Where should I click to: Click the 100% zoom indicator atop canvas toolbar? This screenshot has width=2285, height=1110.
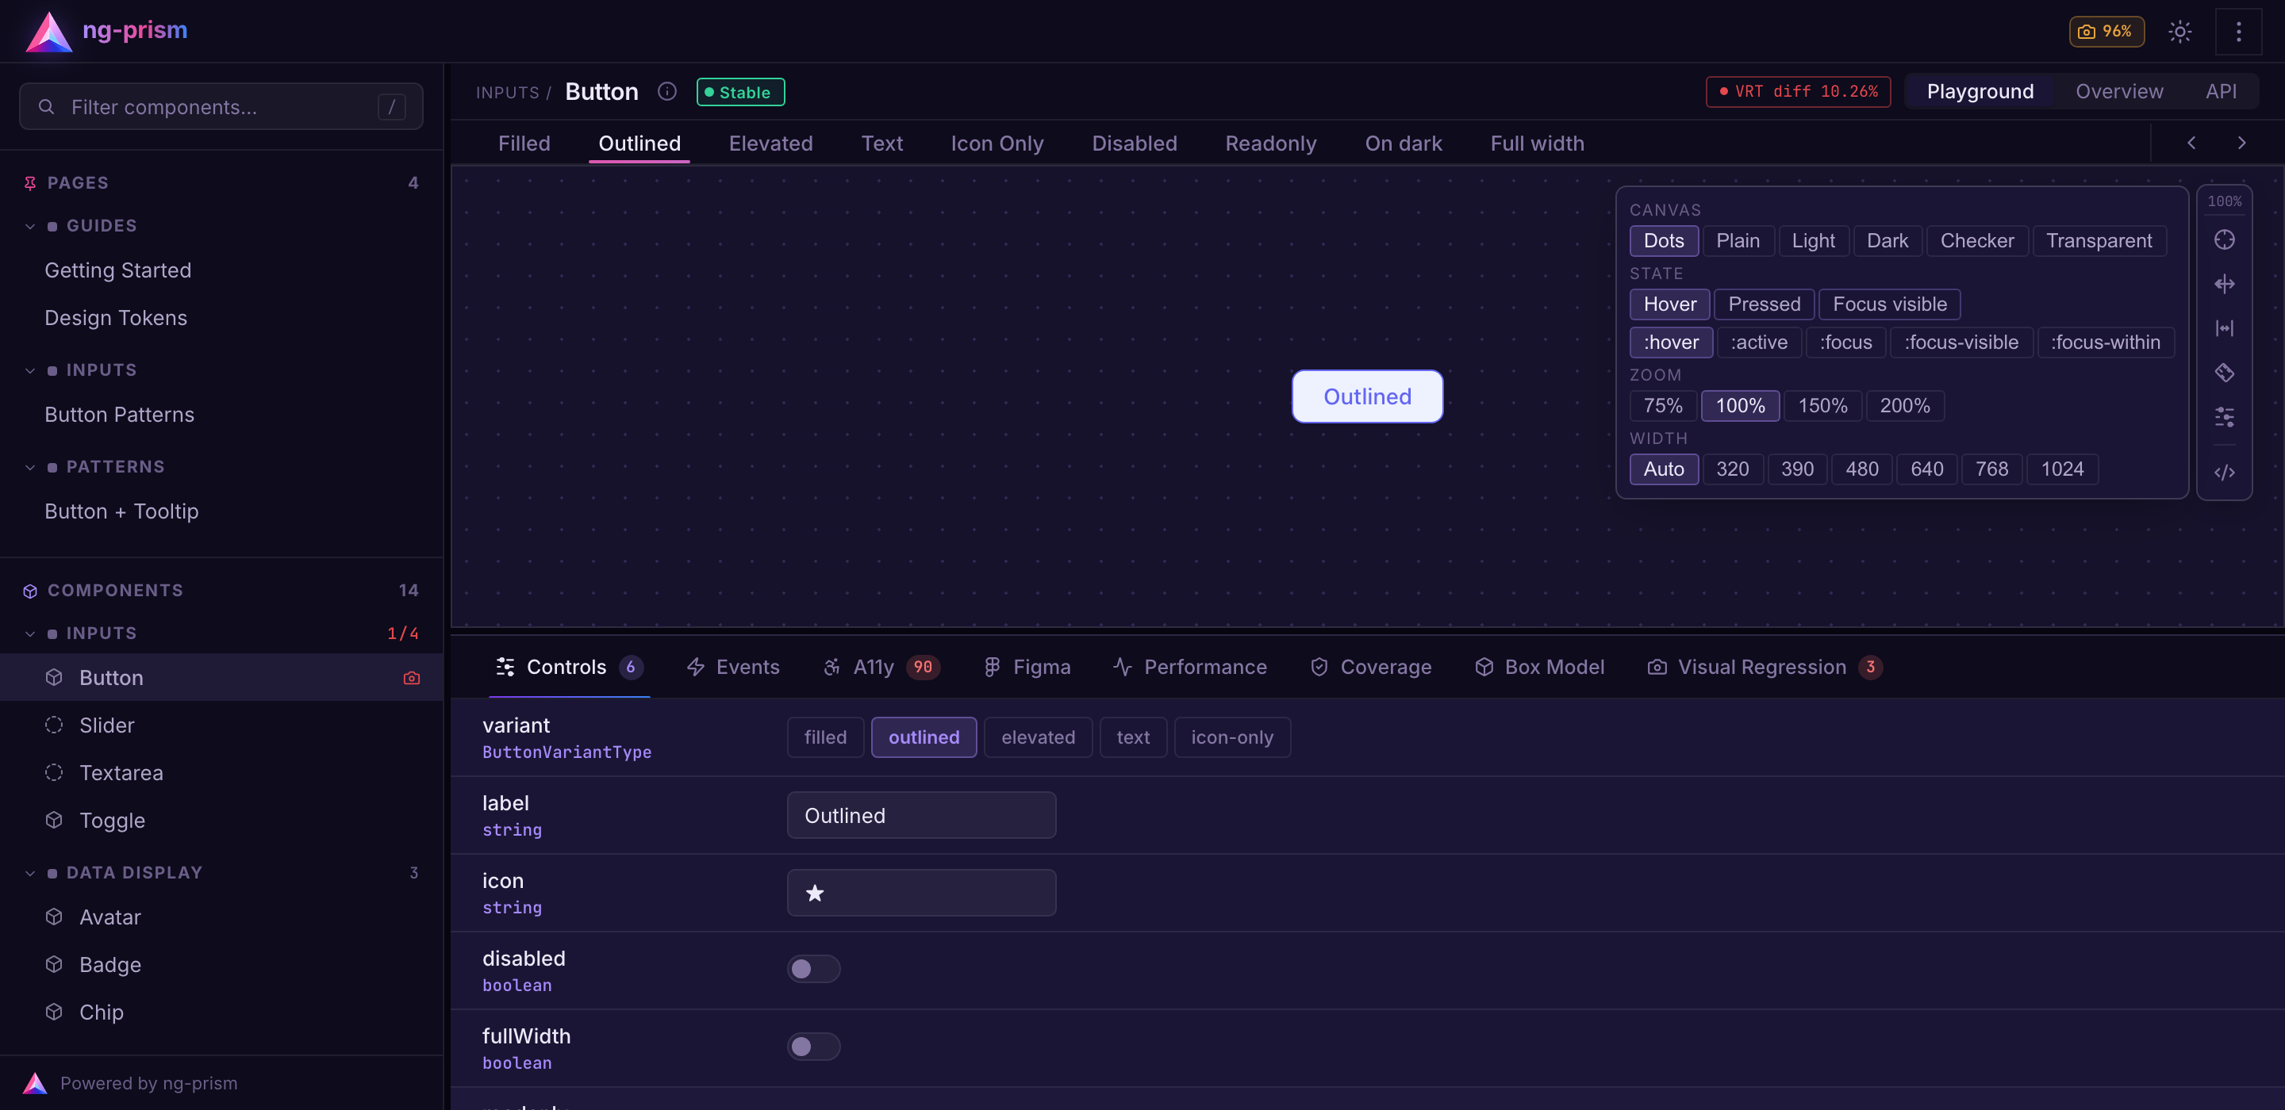coord(2224,201)
